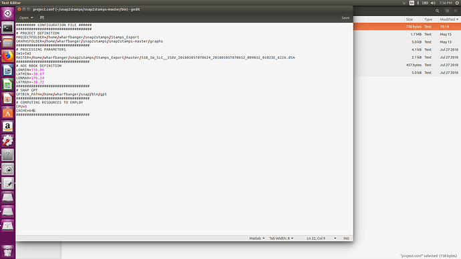Open the network indicator in the top panel
The width and height of the screenshot is (461, 259).
coord(404,3)
